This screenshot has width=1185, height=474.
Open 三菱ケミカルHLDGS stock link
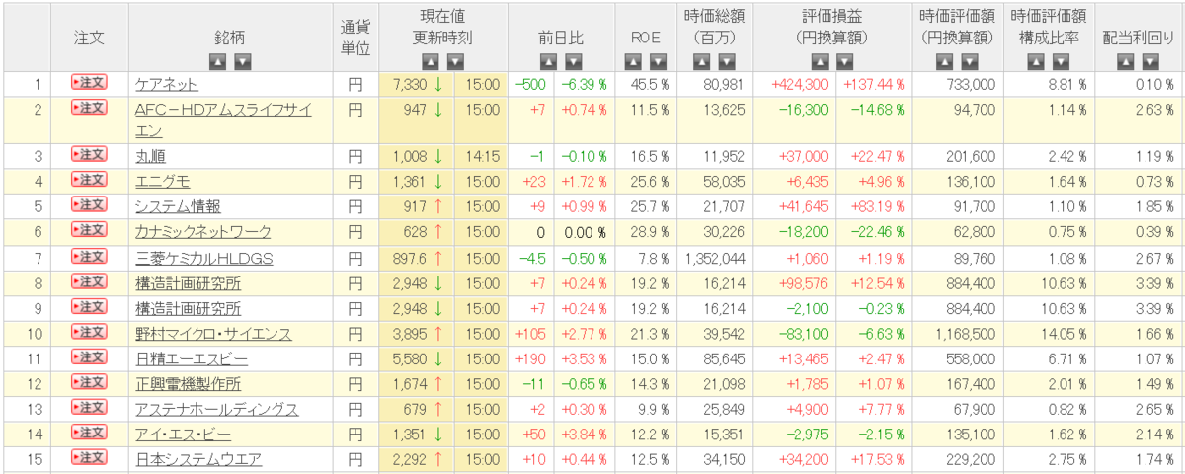pyautogui.click(x=203, y=258)
